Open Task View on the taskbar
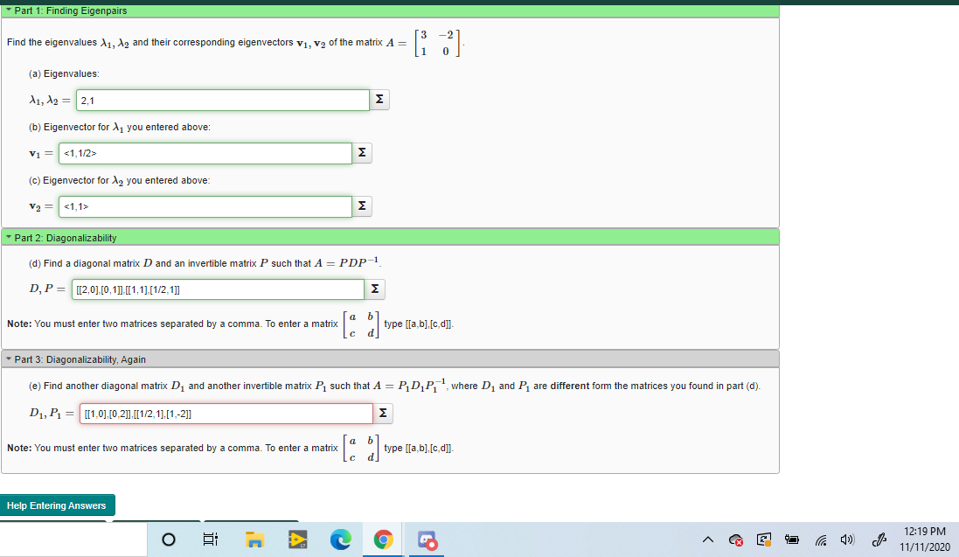This screenshot has width=959, height=557. tap(210, 540)
